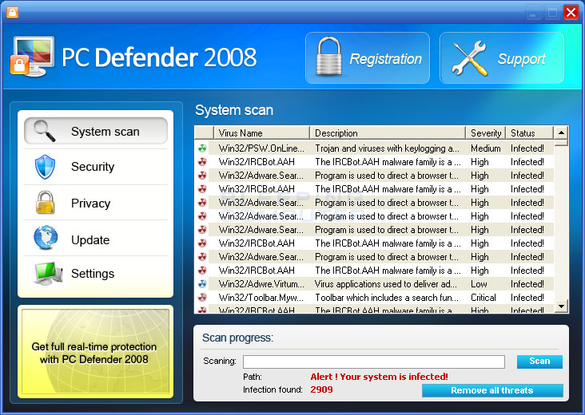Click 'Toolbar which includes a search fun' description
This screenshot has width=585, height=415.
(387, 297)
